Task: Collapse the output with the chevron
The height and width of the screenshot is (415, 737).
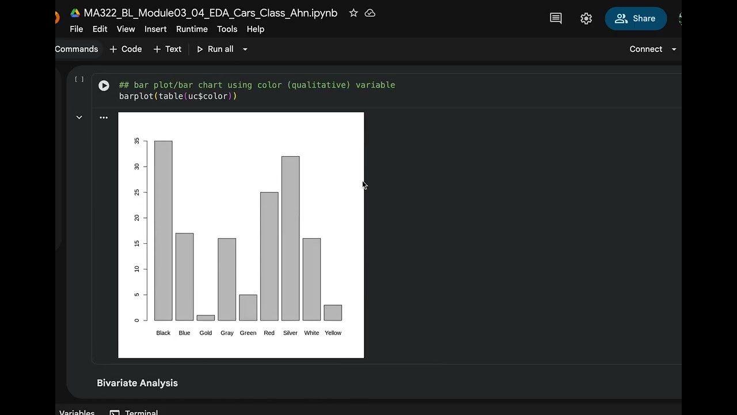Action: [79, 118]
